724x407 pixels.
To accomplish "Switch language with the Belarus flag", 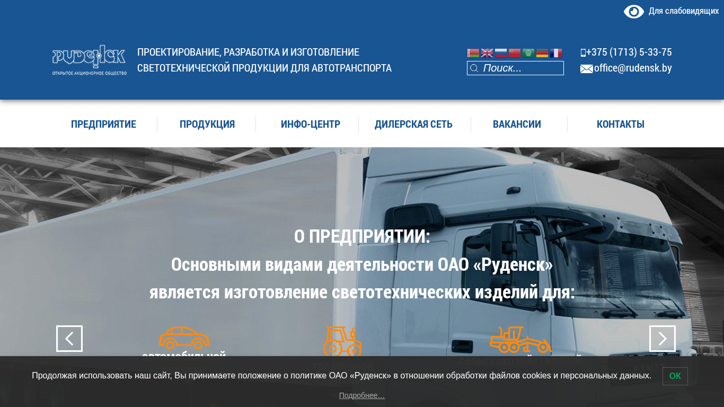I will coord(473,53).
